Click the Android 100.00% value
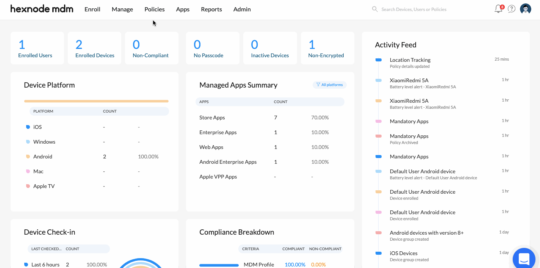The image size is (540, 268). 148,157
